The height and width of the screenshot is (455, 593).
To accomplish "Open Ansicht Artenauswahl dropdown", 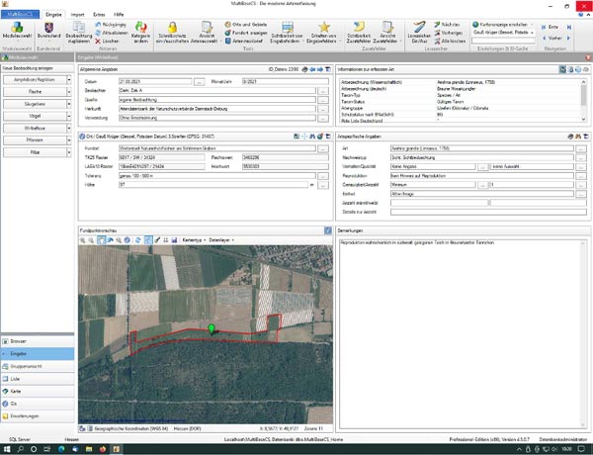I will (x=207, y=33).
